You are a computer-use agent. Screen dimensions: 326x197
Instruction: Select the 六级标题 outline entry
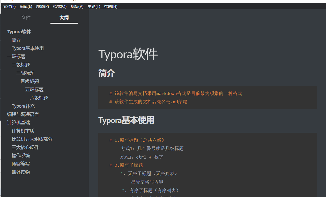click(39, 98)
